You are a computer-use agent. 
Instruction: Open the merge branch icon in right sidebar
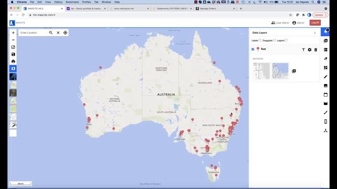click(325, 131)
